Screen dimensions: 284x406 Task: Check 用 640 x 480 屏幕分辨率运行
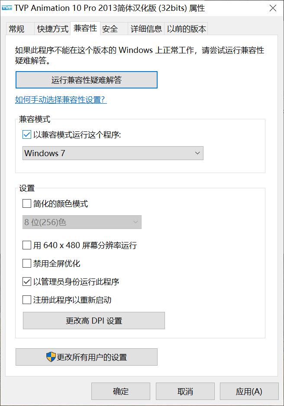27,246
